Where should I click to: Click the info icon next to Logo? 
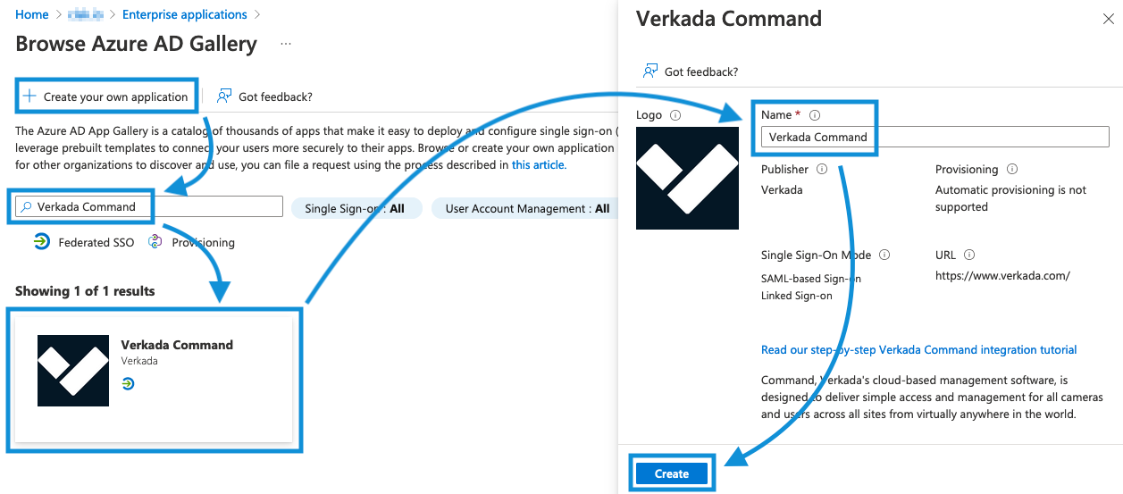pyautogui.click(x=675, y=115)
